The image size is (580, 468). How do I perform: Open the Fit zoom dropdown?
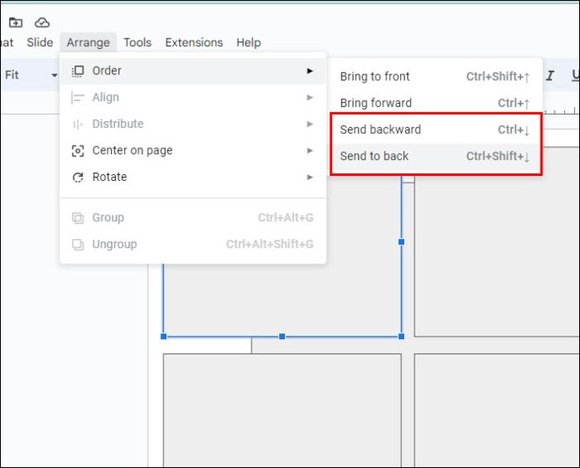[31, 75]
